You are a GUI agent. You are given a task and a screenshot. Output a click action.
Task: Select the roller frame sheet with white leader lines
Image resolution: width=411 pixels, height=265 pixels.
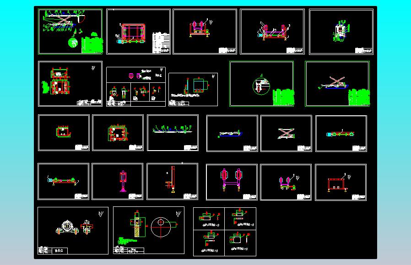pyautogui.click(x=272, y=32)
